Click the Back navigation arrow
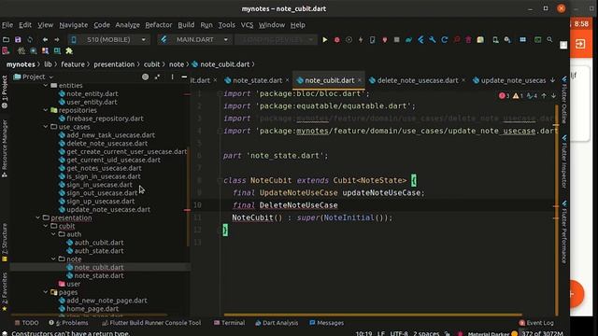 click(x=45, y=39)
